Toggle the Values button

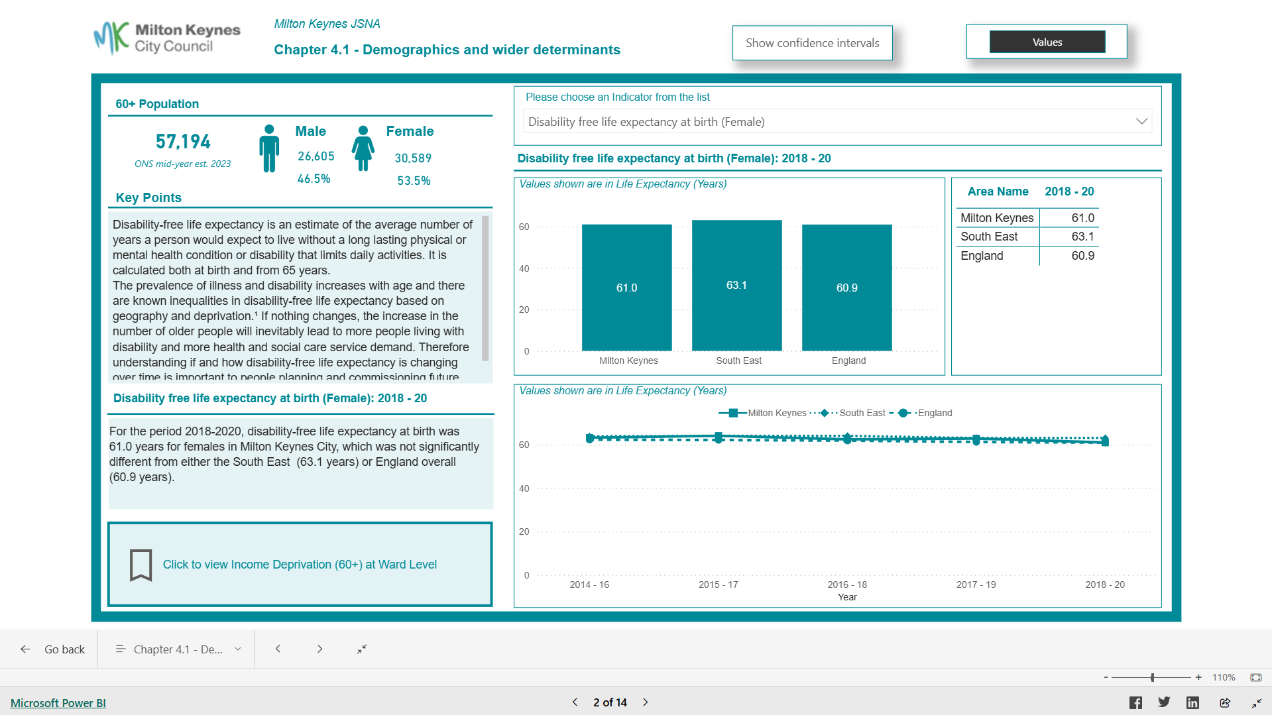coord(1047,42)
